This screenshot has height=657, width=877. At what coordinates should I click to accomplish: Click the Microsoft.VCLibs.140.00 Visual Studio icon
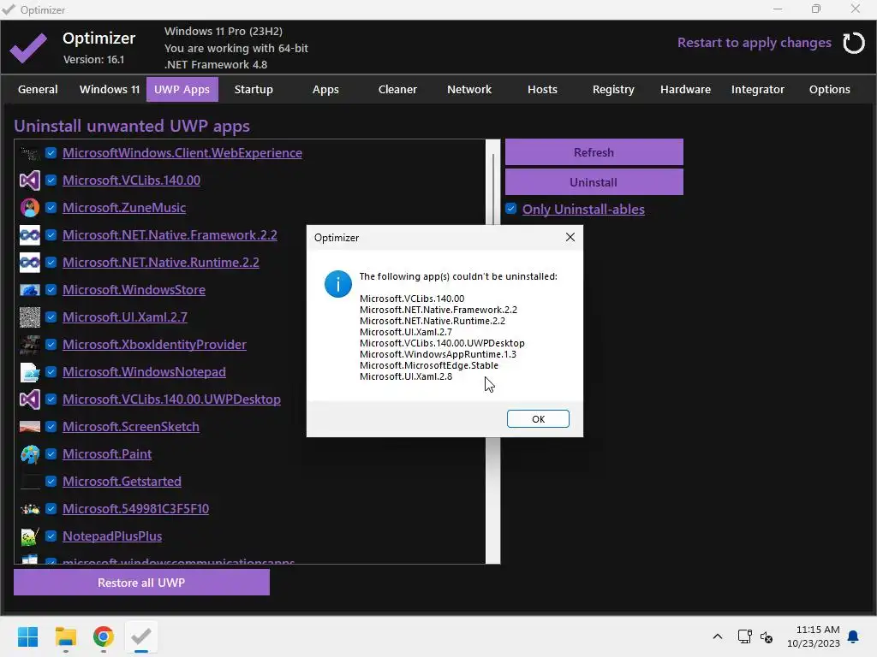[30, 181]
